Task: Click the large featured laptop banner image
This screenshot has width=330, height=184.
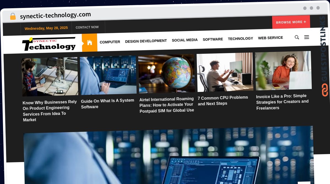Action: (169, 155)
